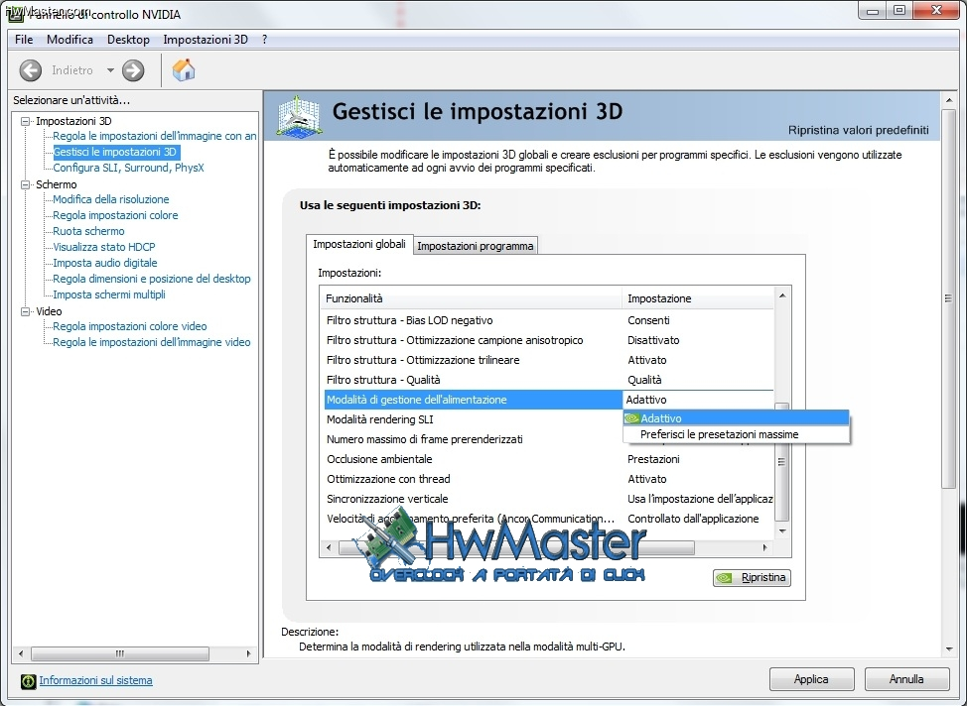967x706 pixels.
Task: Click settings list scroll up arrow
Action: [782, 296]
